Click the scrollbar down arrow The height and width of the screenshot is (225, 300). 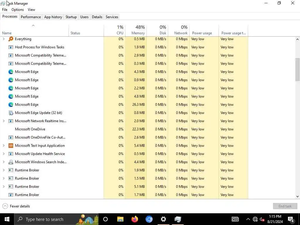pos(297,196)
